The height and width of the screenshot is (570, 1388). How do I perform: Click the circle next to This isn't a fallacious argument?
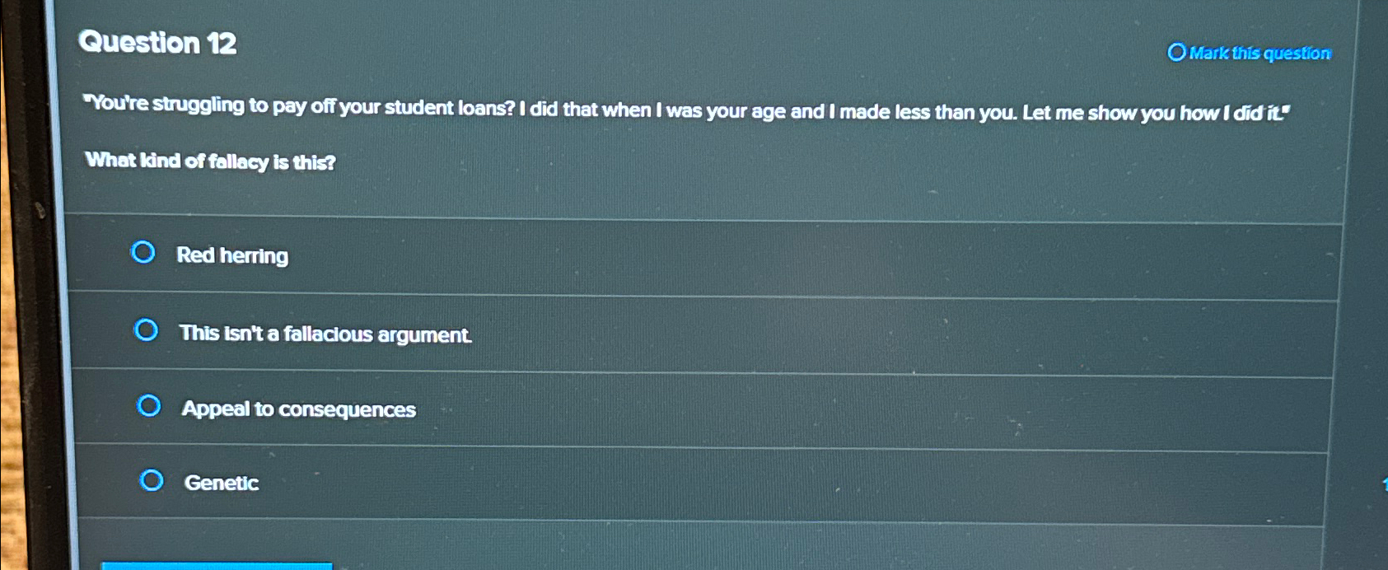point(147,330)
